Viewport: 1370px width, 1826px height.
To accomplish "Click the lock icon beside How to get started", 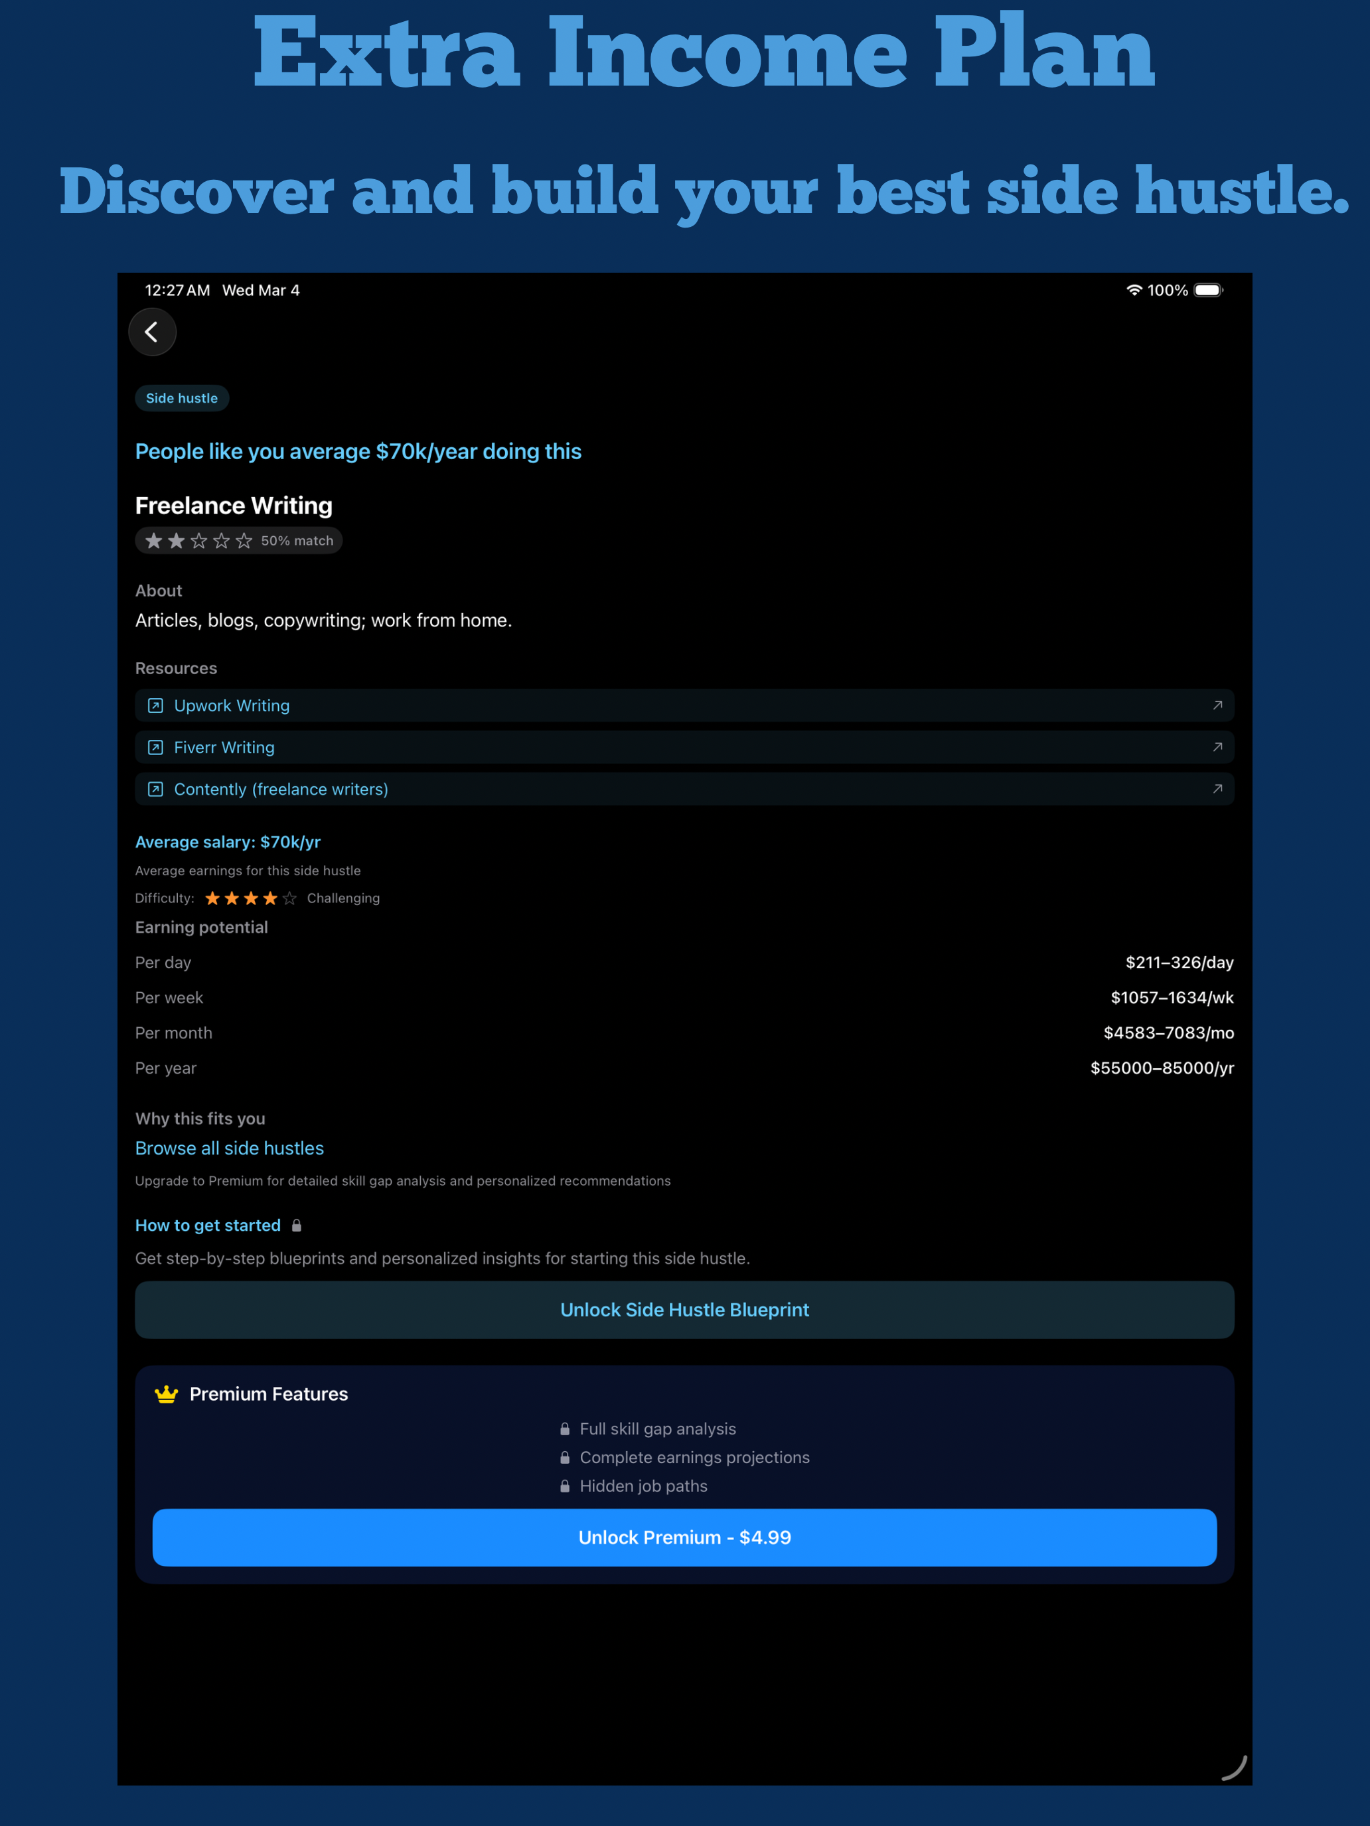I will pyautogui.click(x=297, y=1226).
